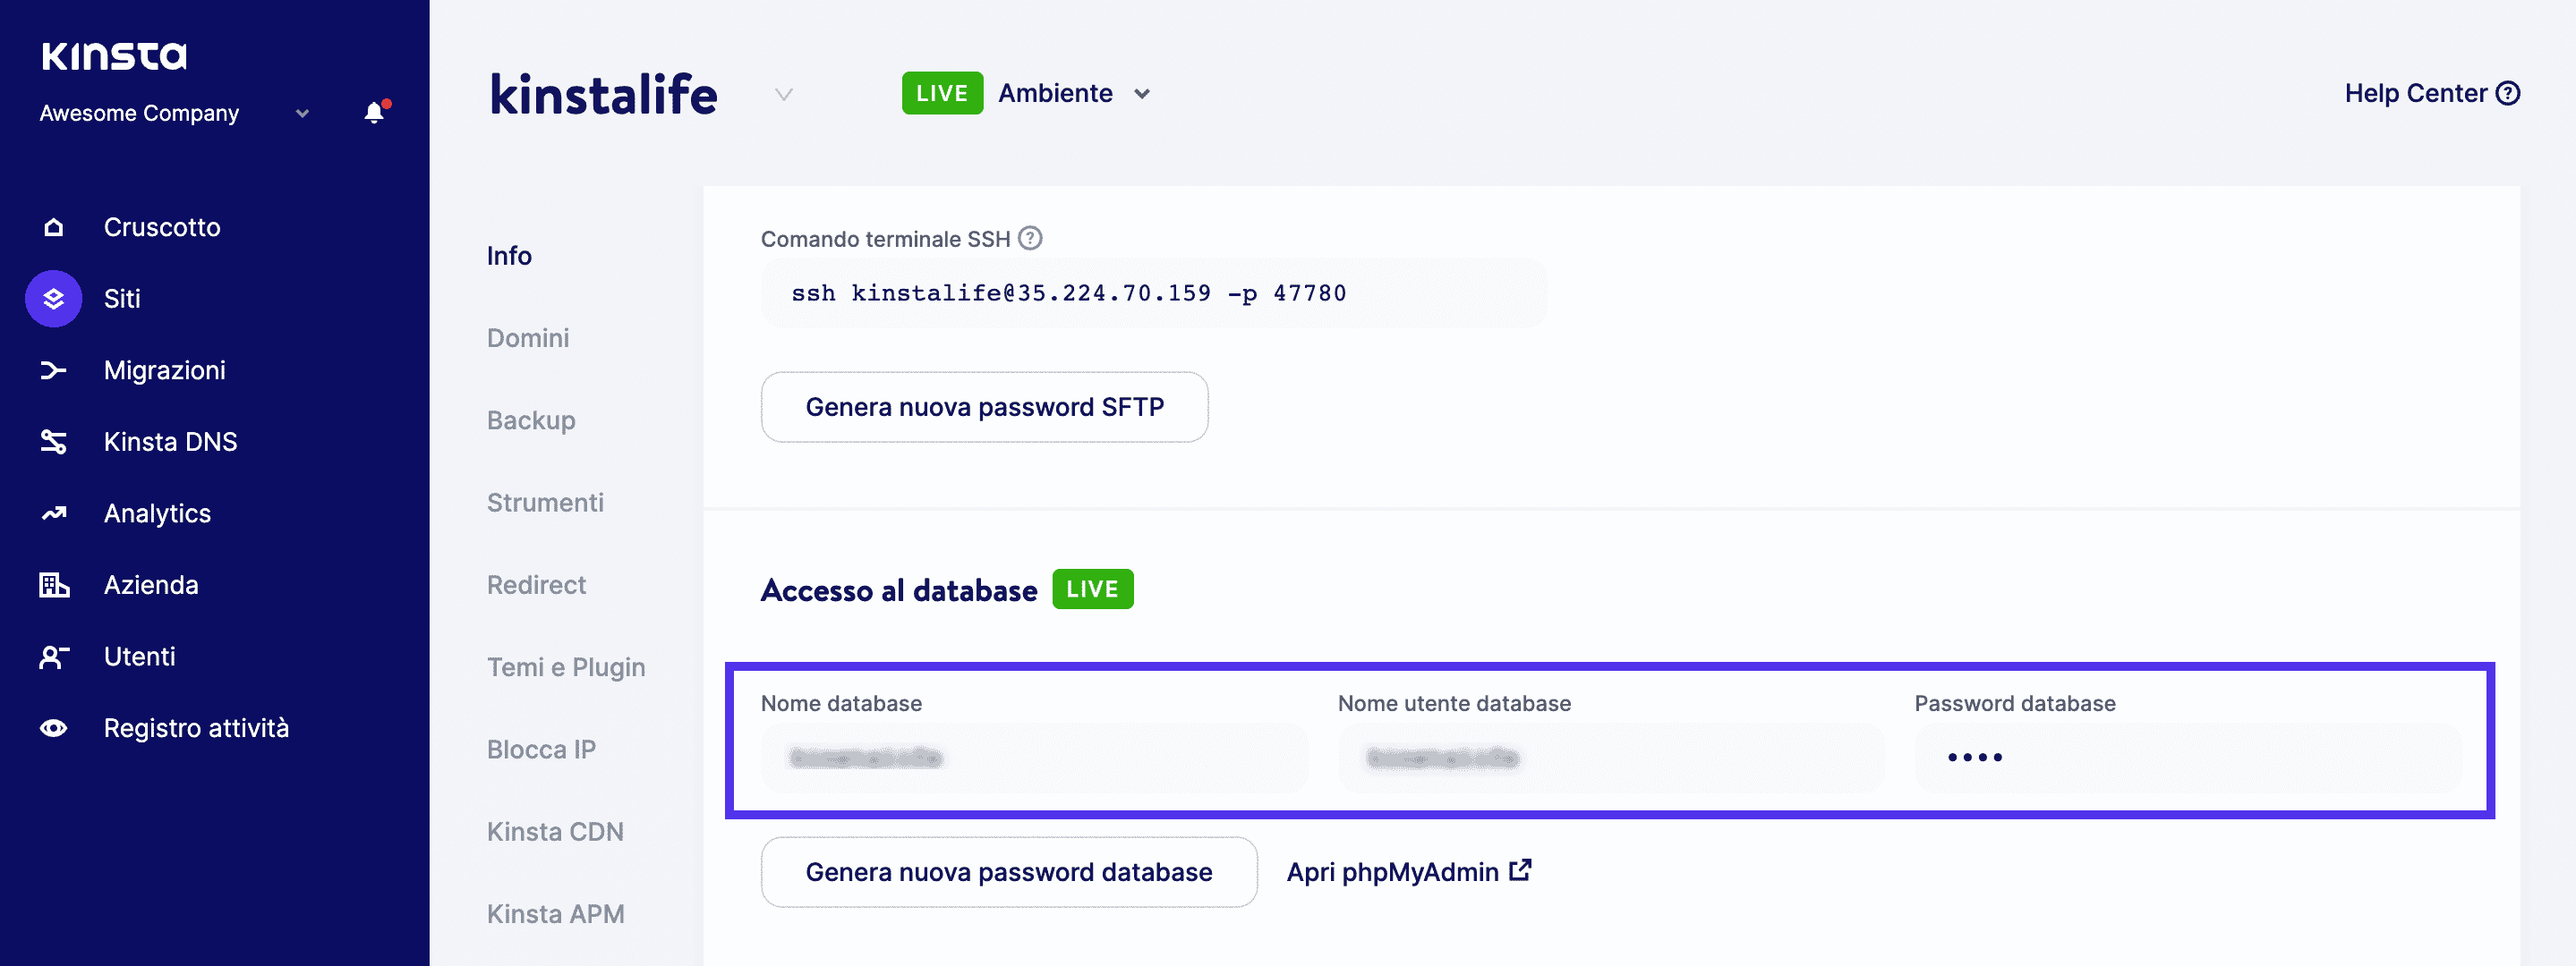
Task: Click the Registro attività eye icon
Action: 54,728
